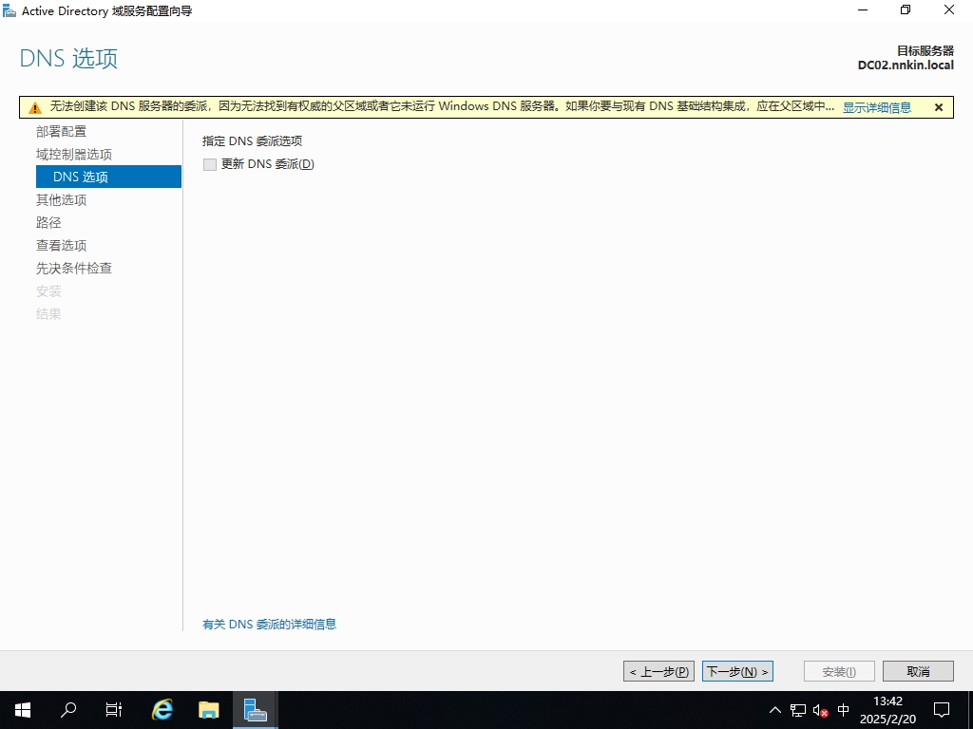This screenshot has height=729, width=973.
Task: Open File Explorer from the taskbar
Action: [x=208, y=709]
